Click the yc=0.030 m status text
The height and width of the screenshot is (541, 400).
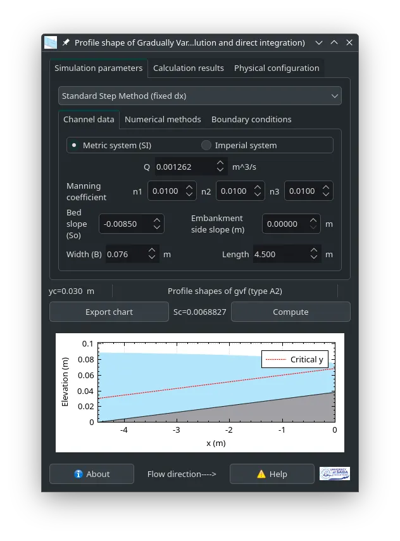tap(72, 291)
